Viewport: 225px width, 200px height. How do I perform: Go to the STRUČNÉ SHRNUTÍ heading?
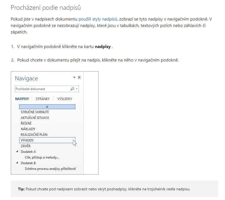click(35, 112)
